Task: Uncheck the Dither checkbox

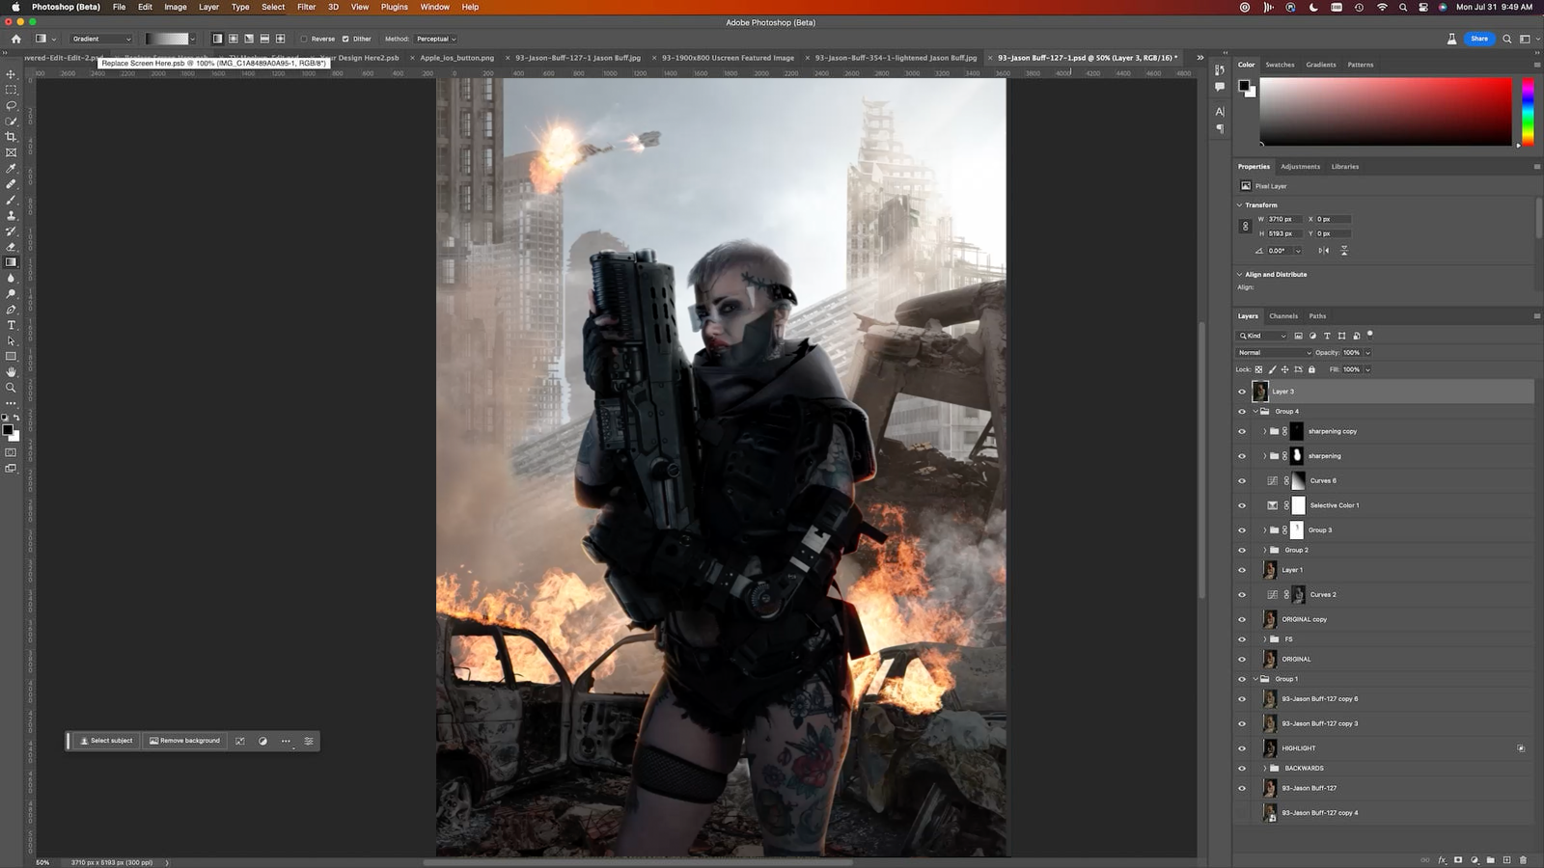Action: pos(345,40)
